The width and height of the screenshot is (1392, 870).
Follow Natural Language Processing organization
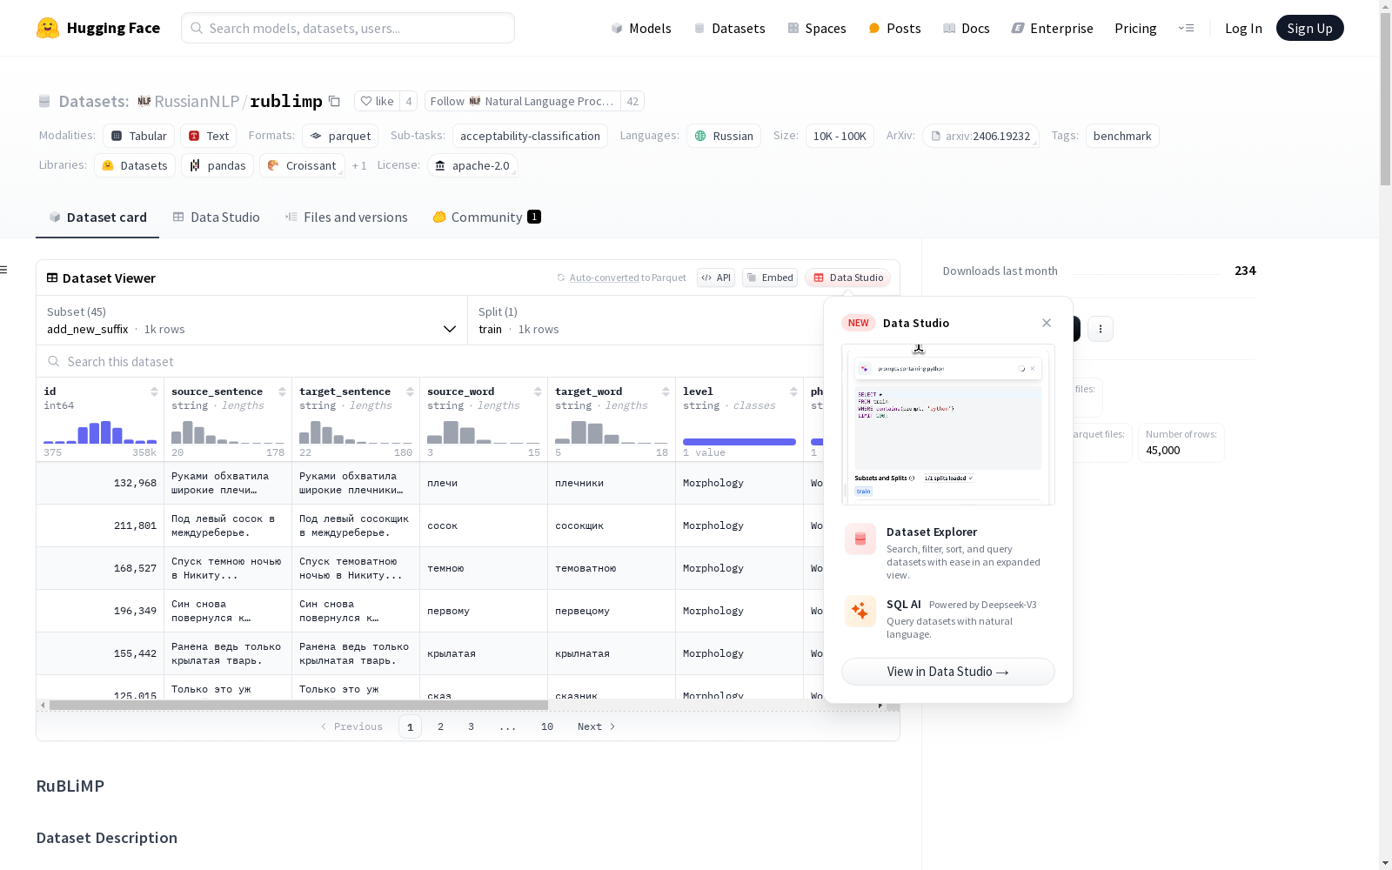[522, 101]
